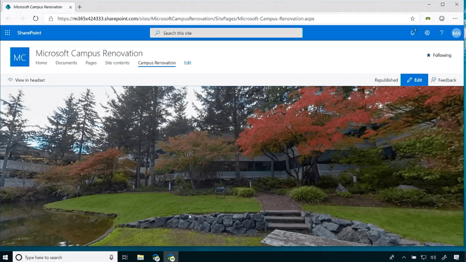
Task: Open the browser settings and more menu
Action: pos(455,19)
